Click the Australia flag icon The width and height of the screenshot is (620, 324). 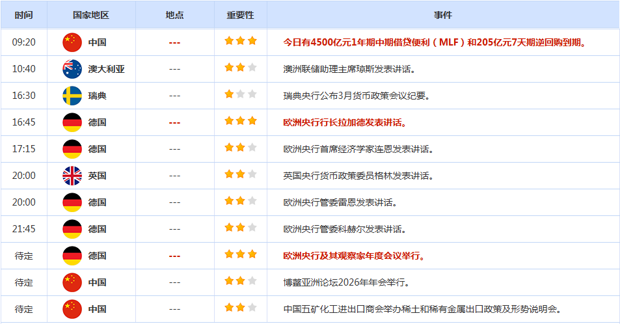point(72,69)
